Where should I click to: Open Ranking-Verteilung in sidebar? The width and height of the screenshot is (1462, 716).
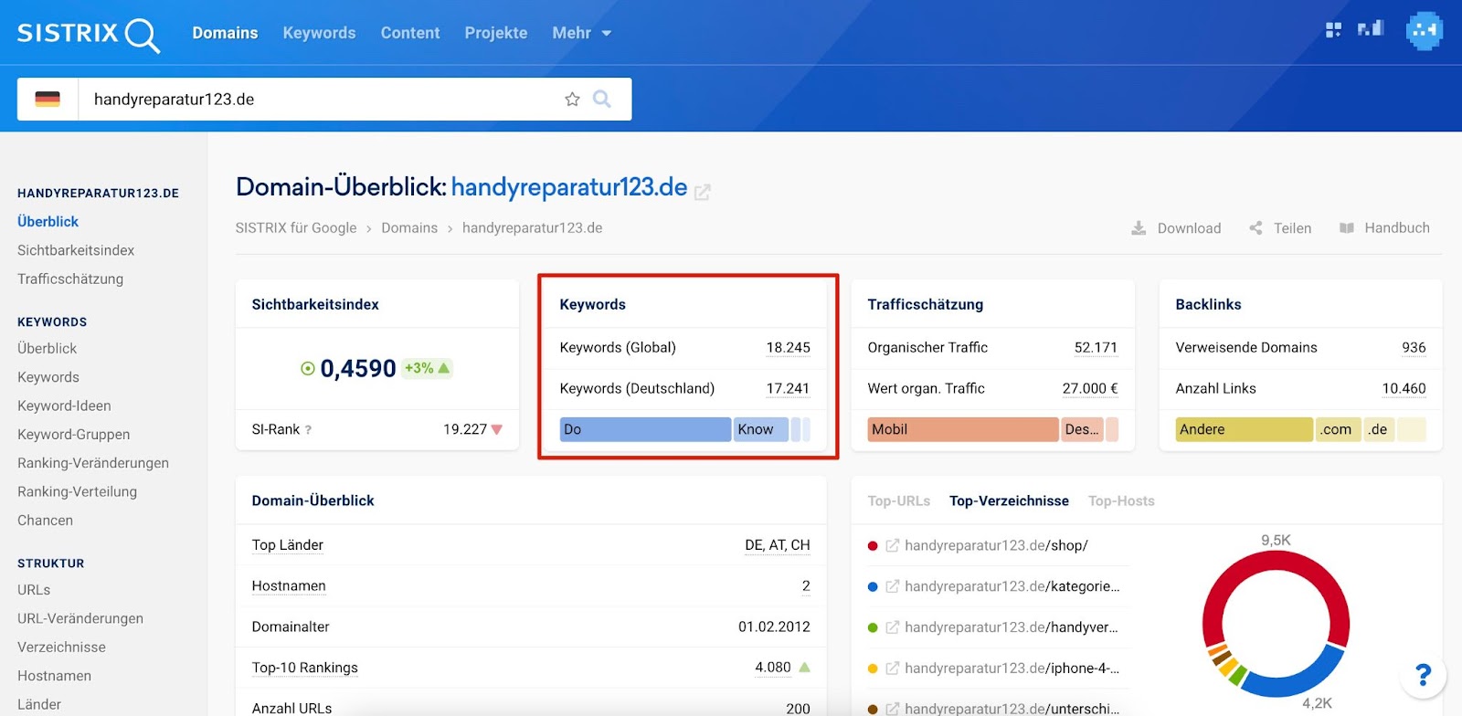point(77,492)
